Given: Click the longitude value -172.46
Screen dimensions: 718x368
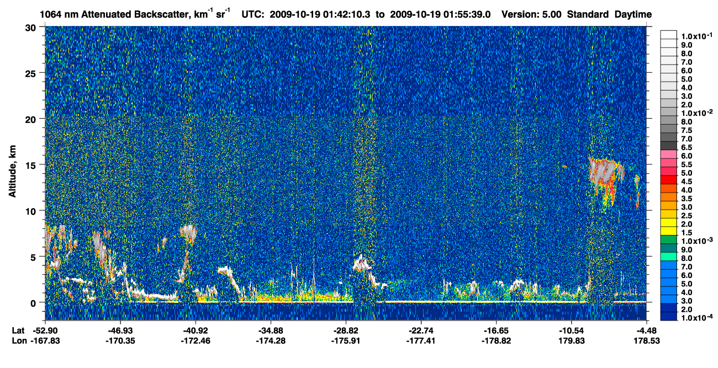Looking at the screenshot, I should (x=196, y=340).
